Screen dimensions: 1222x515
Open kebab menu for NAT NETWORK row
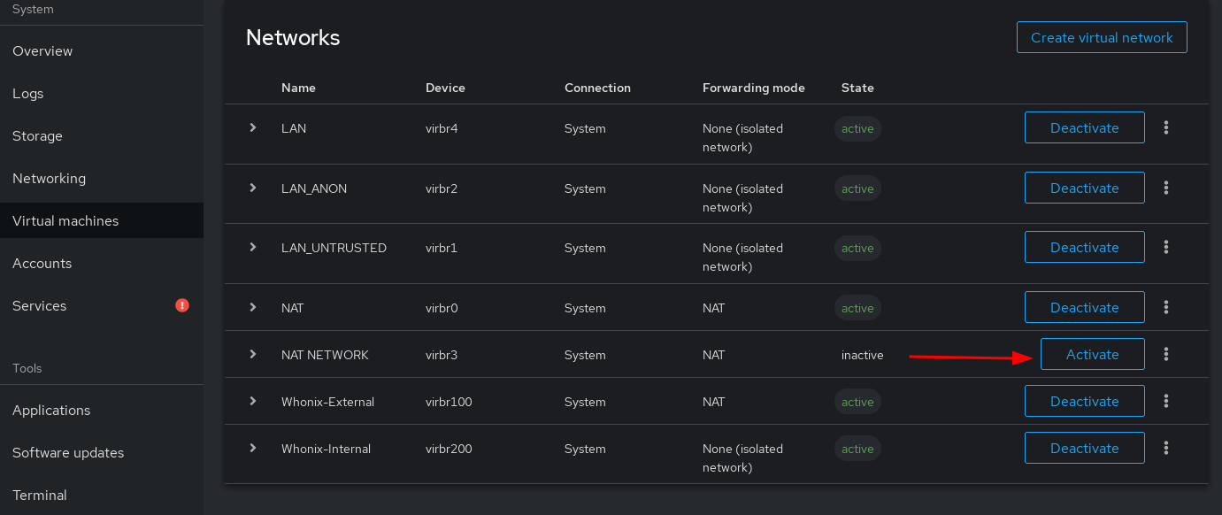tap(1166, 354)
